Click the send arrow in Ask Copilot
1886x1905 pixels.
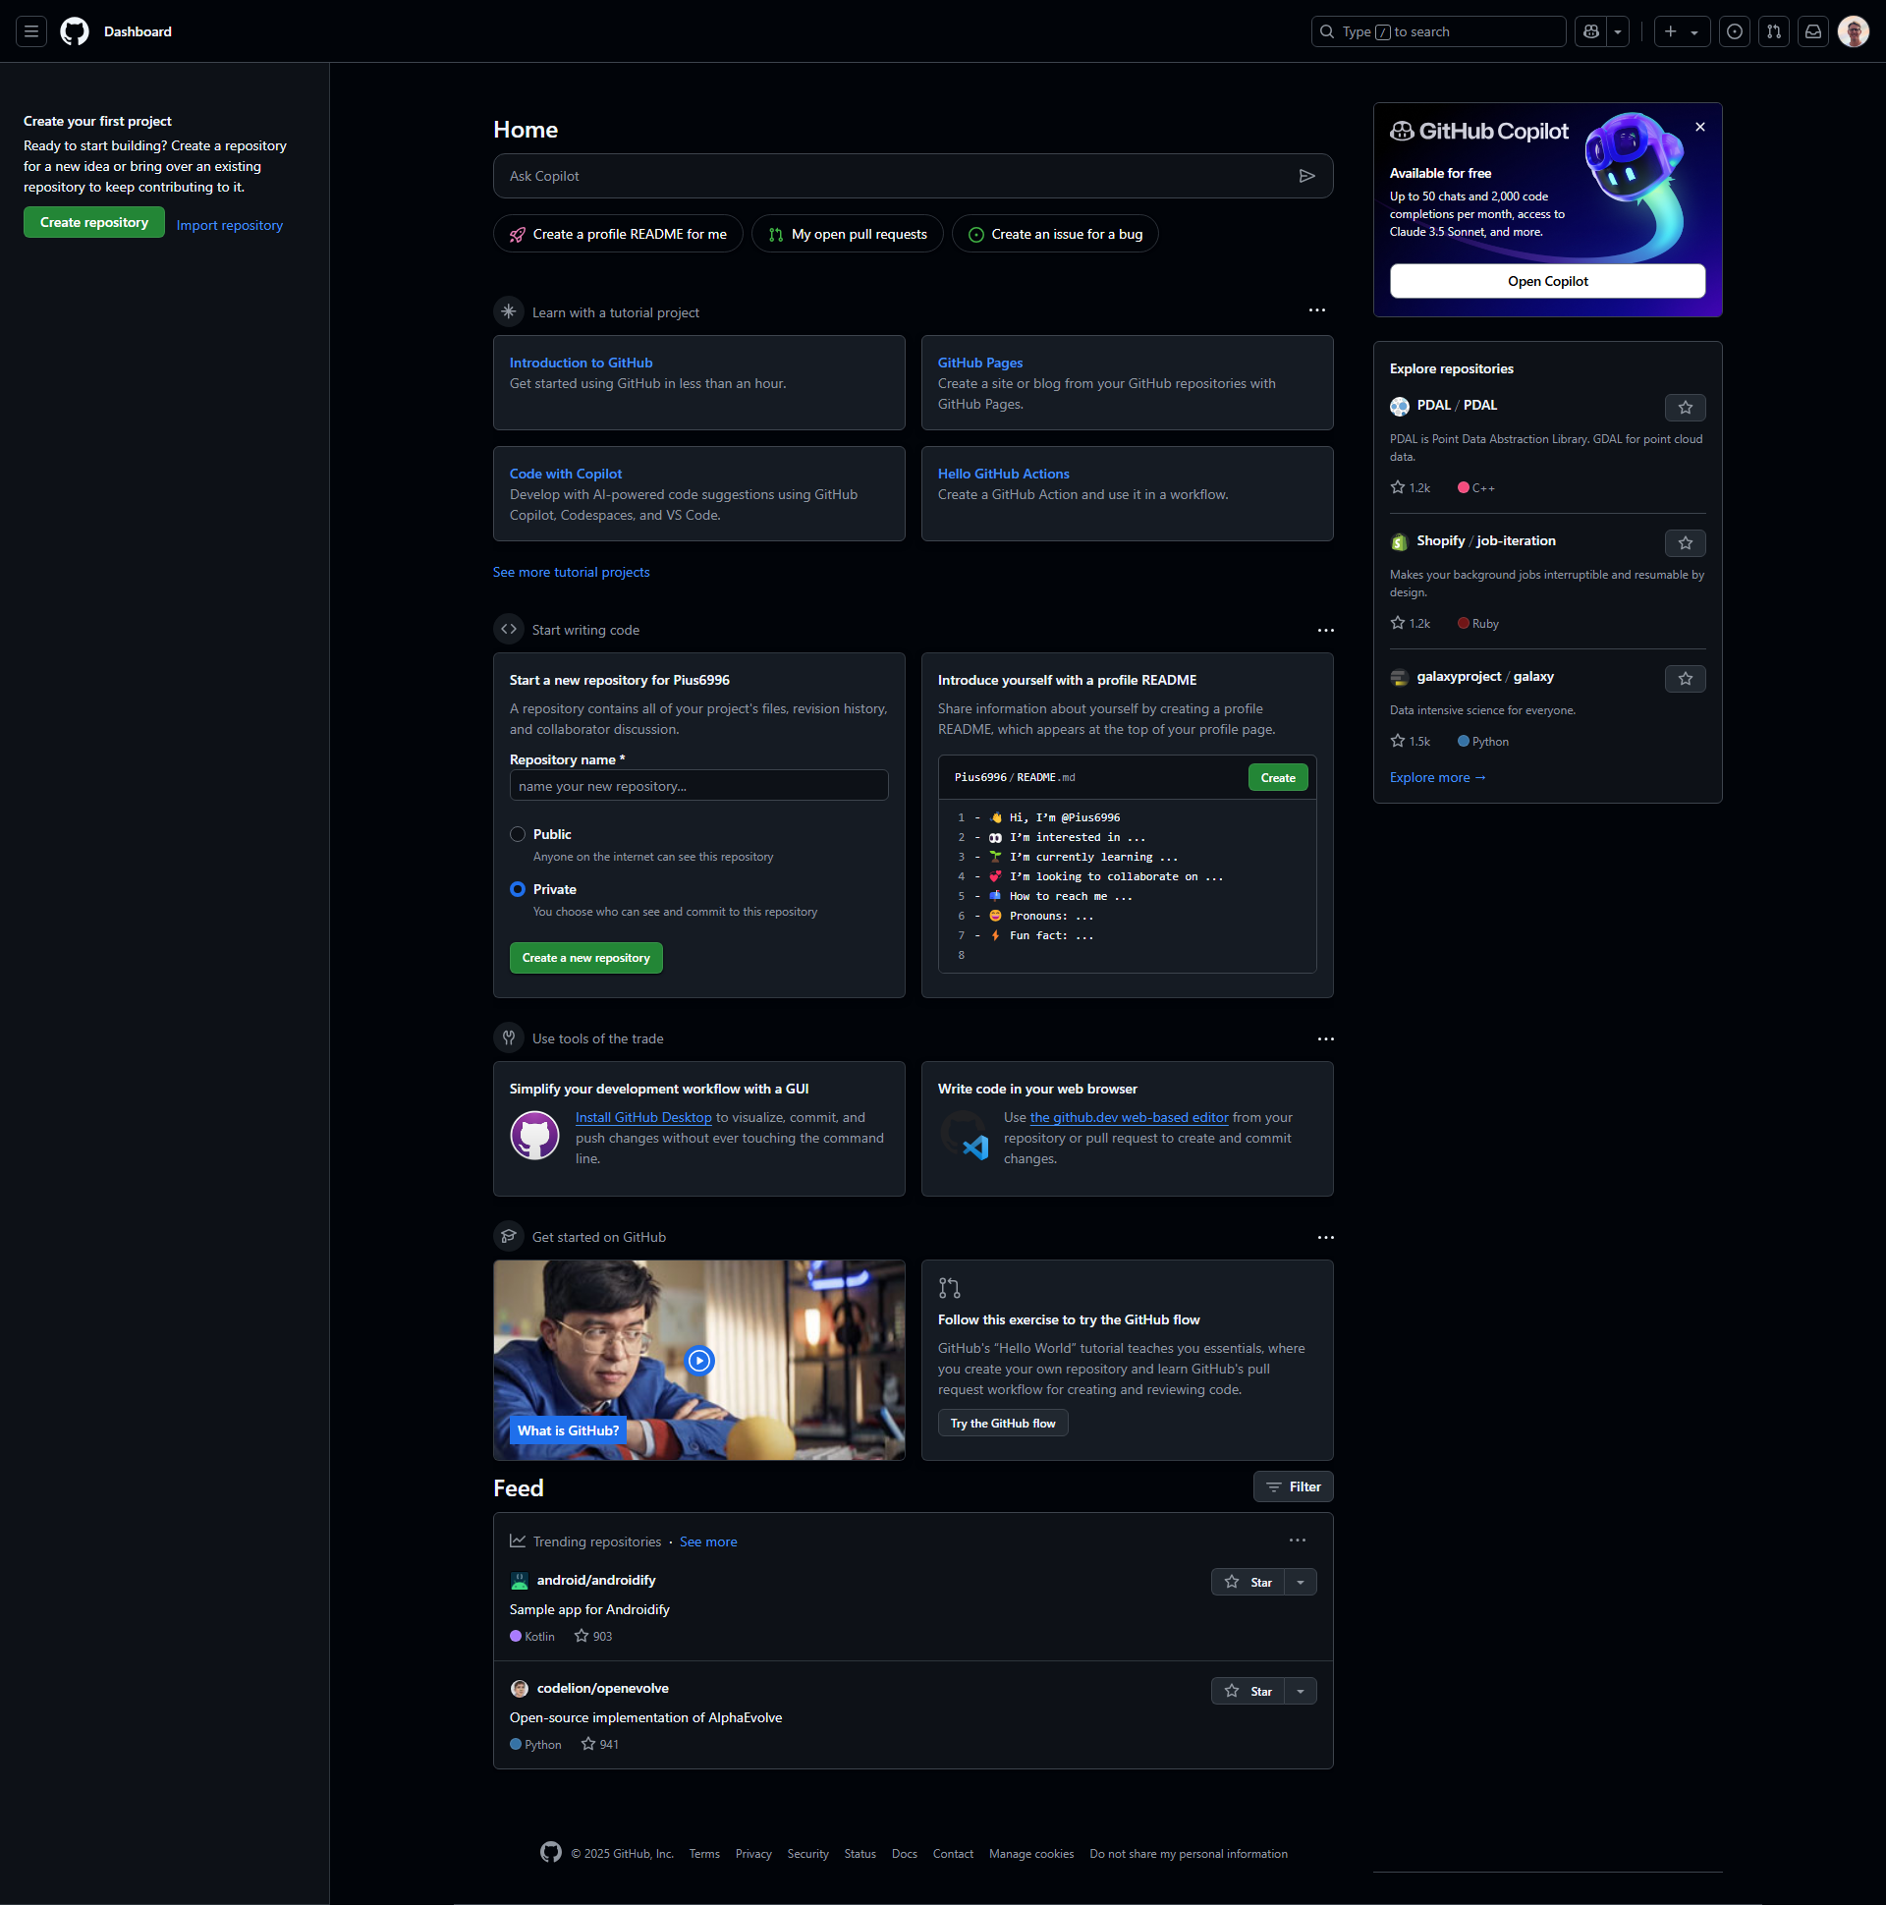tap(1307, 176)
